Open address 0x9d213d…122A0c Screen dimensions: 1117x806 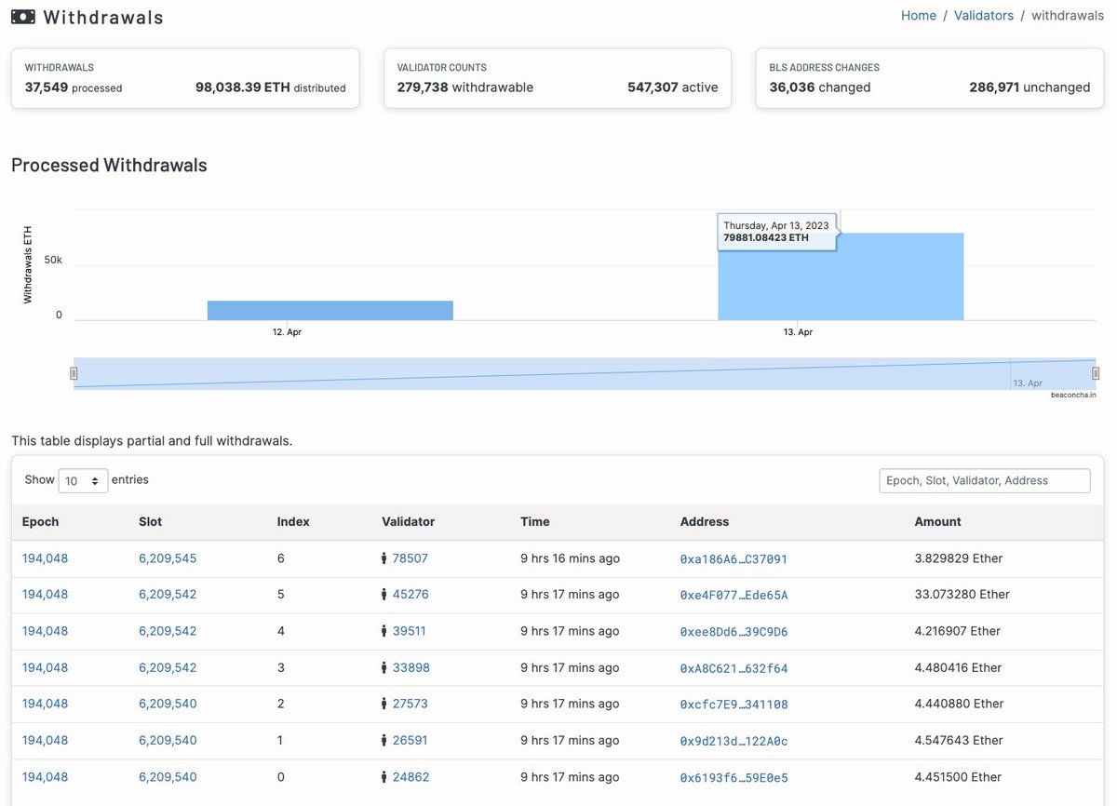[x=734, y=742]
